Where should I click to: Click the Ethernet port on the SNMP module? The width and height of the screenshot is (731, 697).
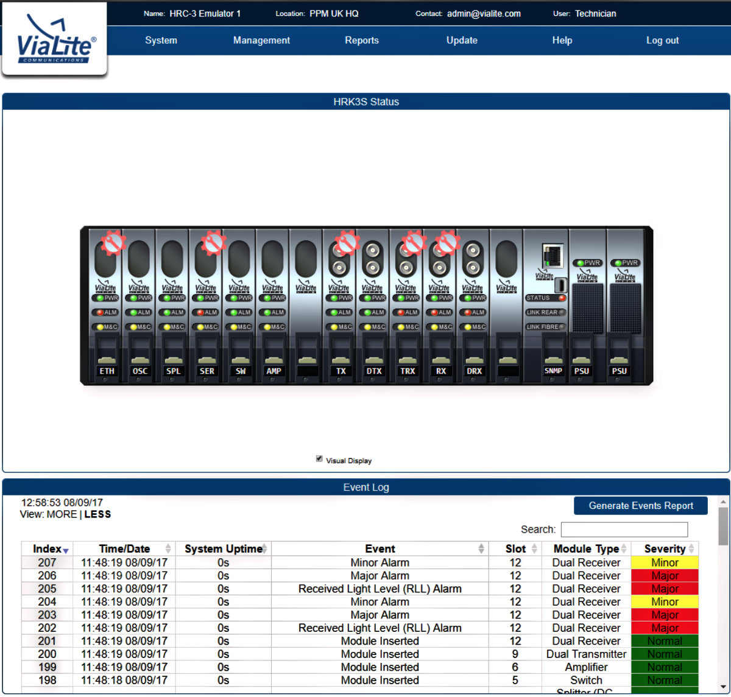tap(553, 254)
